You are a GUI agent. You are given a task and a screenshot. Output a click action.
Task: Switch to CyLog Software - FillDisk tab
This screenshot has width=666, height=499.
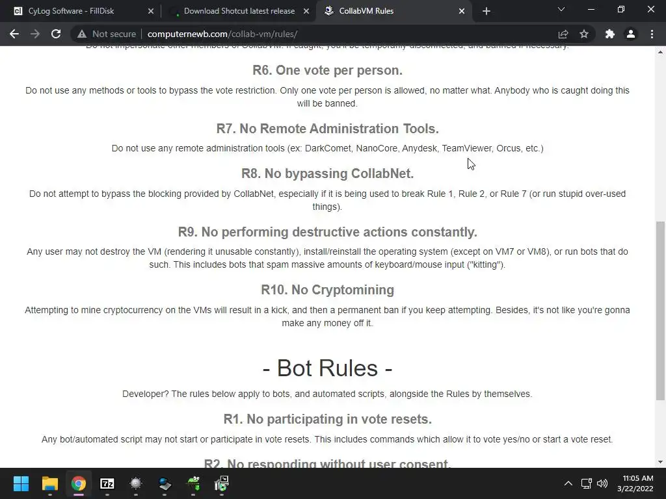81,11
